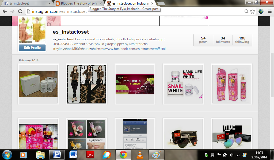Open the orange-blue swirl app in taskbar
Viewport: 274px width, 160px height.
106,155
